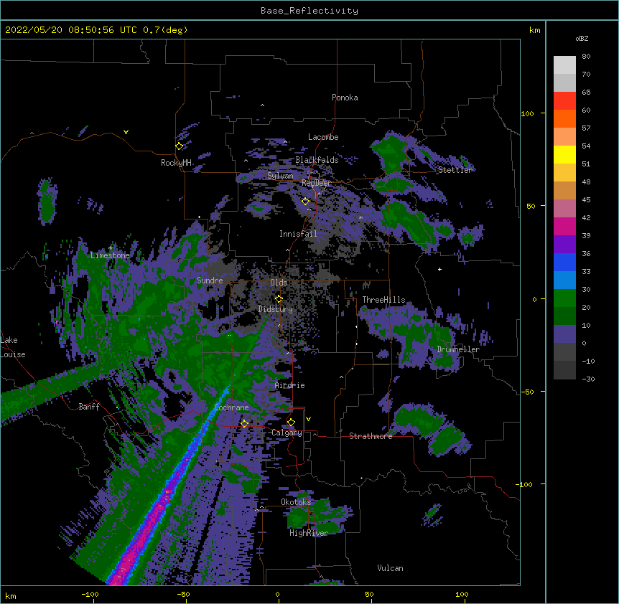Viewport: 619px width, 604px height.
Task: Click the Limestone label
Action: [x=110, y=255]
